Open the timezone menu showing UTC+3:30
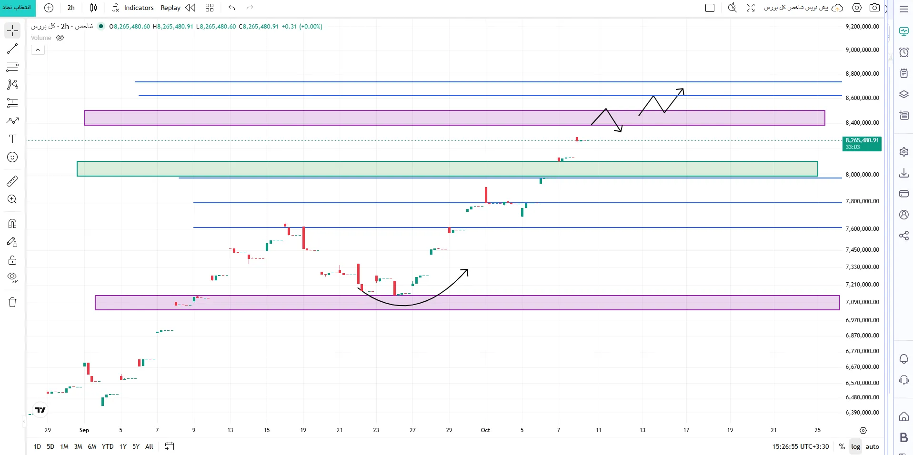 coord(801,446)
